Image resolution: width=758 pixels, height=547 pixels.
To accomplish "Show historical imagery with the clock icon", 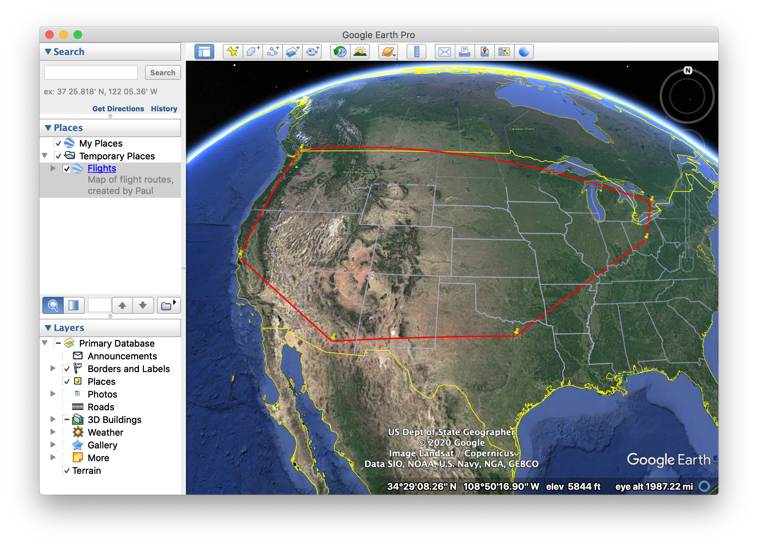I will tap(339, 51).
